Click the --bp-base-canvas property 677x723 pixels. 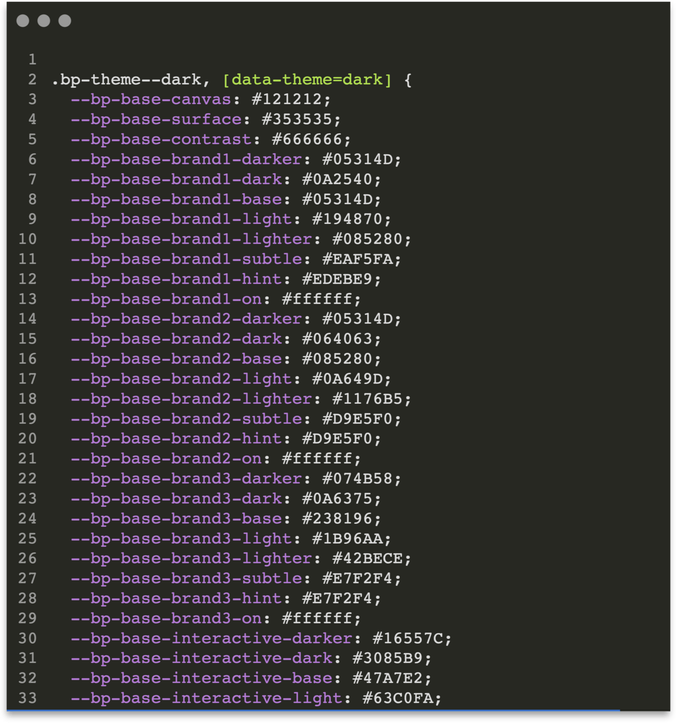[151, 100]
